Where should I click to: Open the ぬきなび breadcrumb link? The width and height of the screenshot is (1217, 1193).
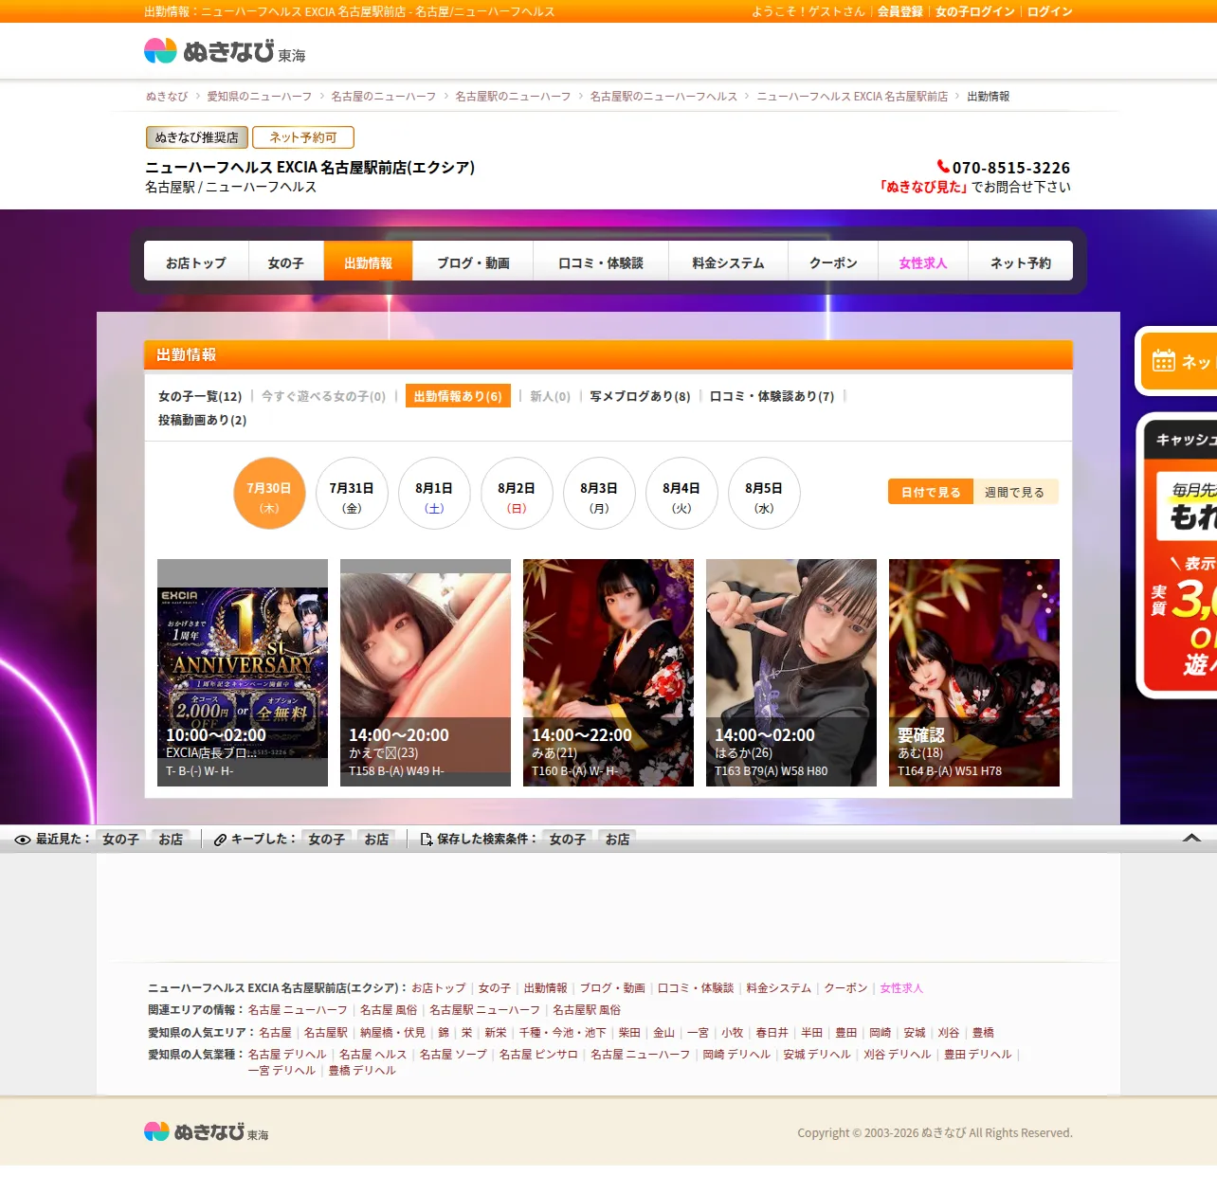click(x=167, y=97)
